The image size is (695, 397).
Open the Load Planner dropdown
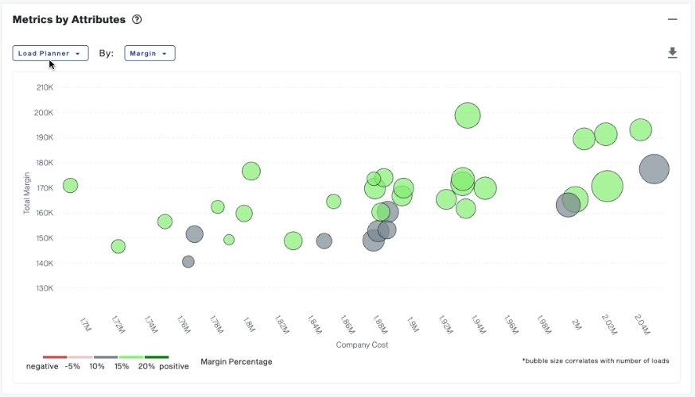pos(50,53)
